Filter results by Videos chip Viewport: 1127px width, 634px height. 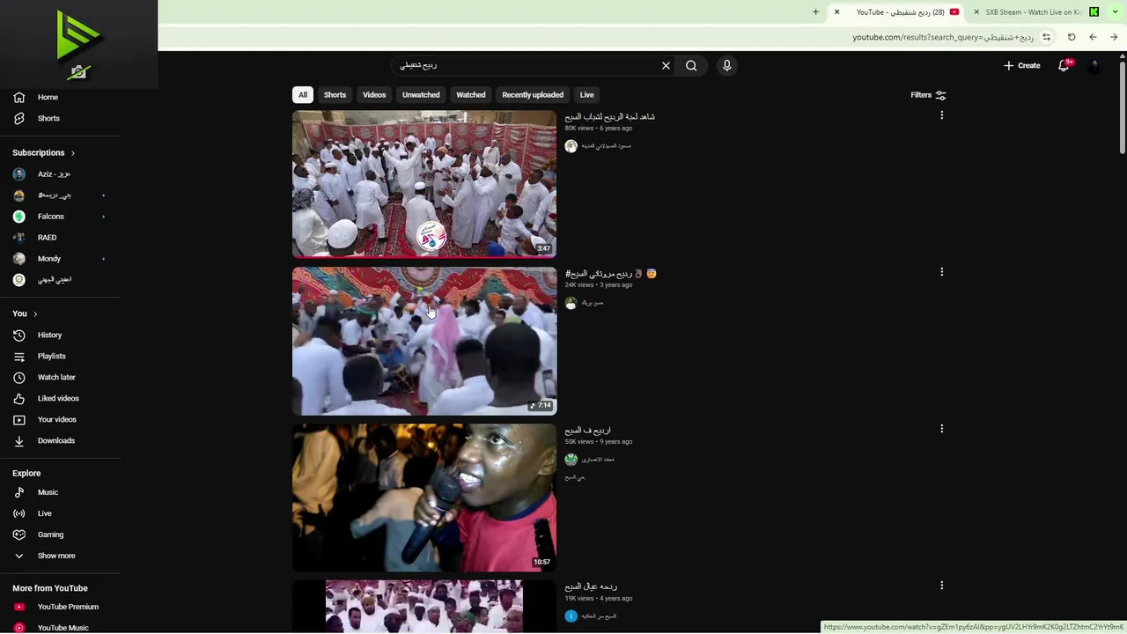tap(374, 94)
